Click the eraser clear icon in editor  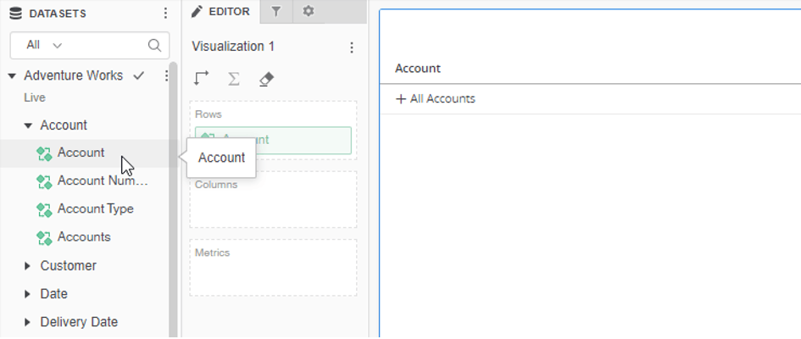[266, 78]
